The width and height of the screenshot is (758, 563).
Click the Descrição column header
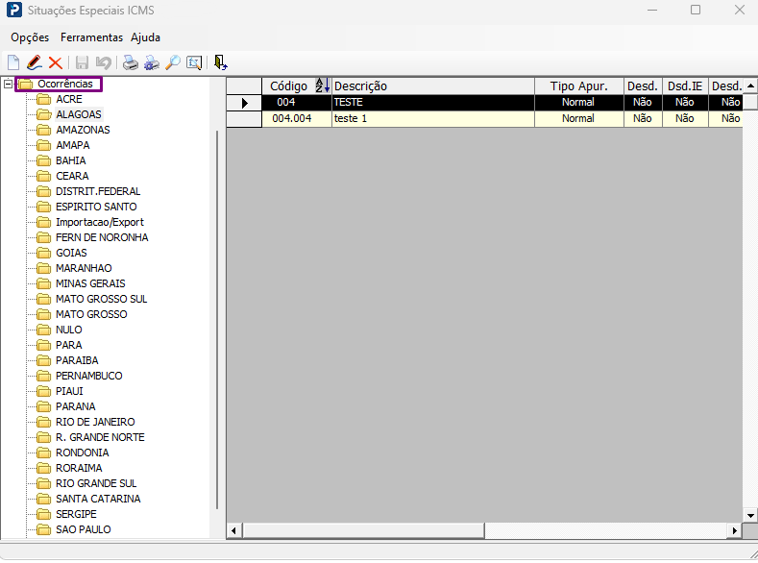click(x=433, y=86)
